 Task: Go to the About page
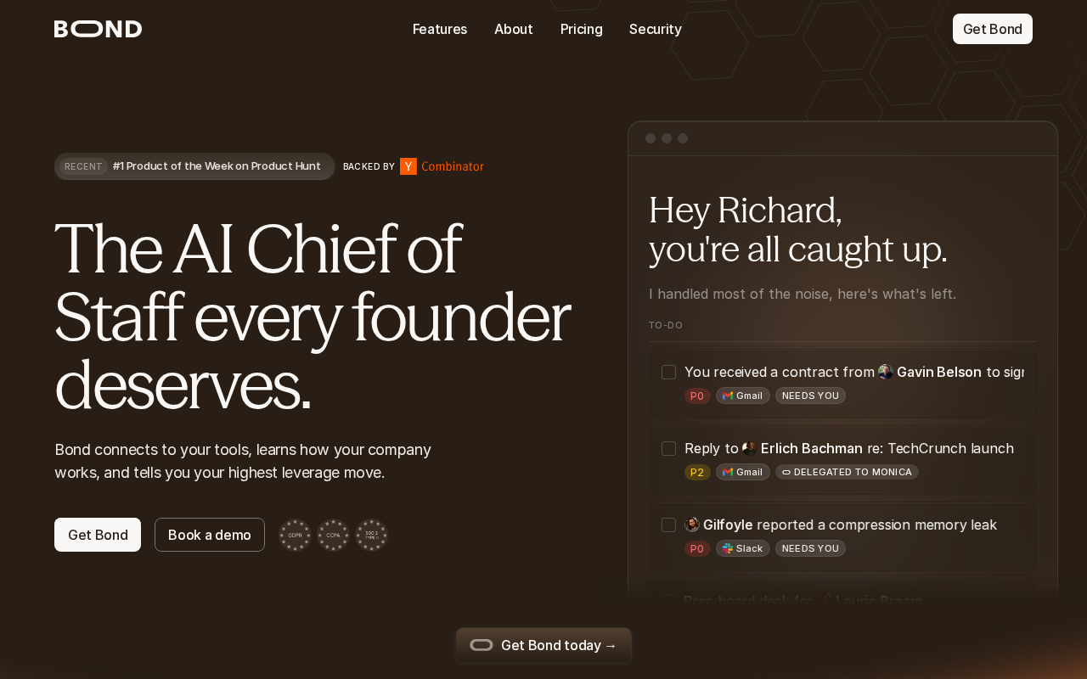tap(514, 29)
